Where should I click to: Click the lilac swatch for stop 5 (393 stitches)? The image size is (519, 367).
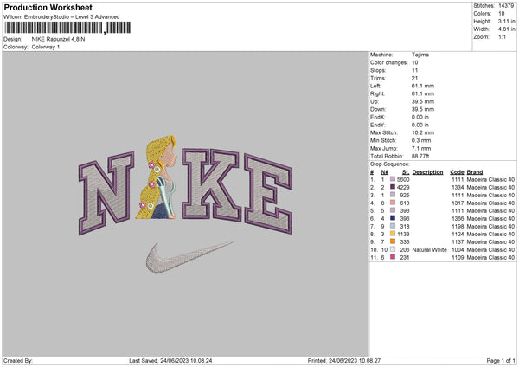[393, 210]
